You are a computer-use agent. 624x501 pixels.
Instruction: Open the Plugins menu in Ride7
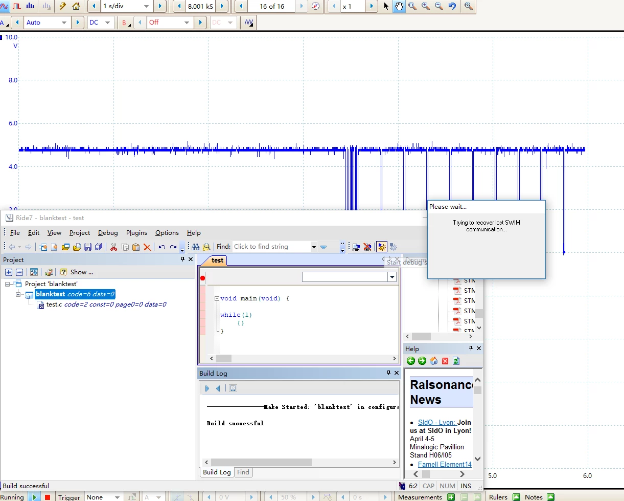(136, 232)
